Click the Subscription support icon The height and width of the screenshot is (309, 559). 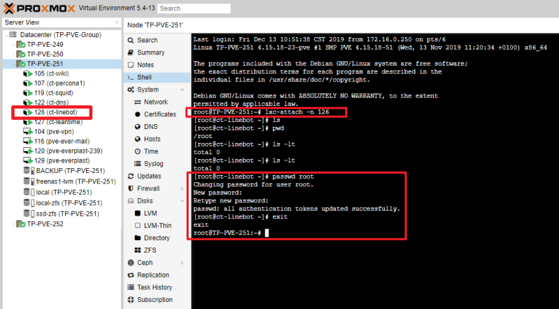point(131,300)
